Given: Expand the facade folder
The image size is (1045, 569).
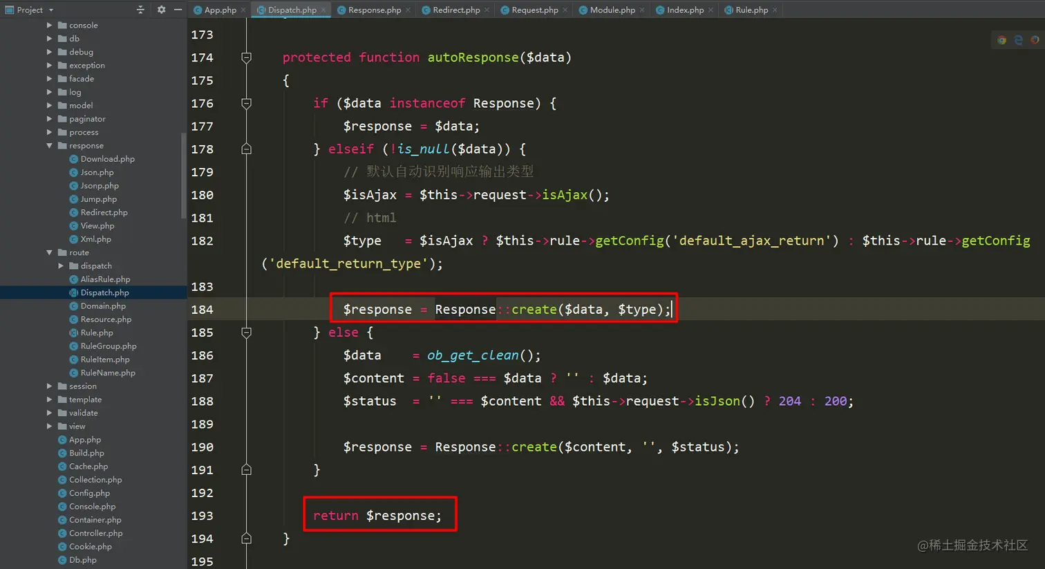Looking at the screenshot, I should coord(50,79).
